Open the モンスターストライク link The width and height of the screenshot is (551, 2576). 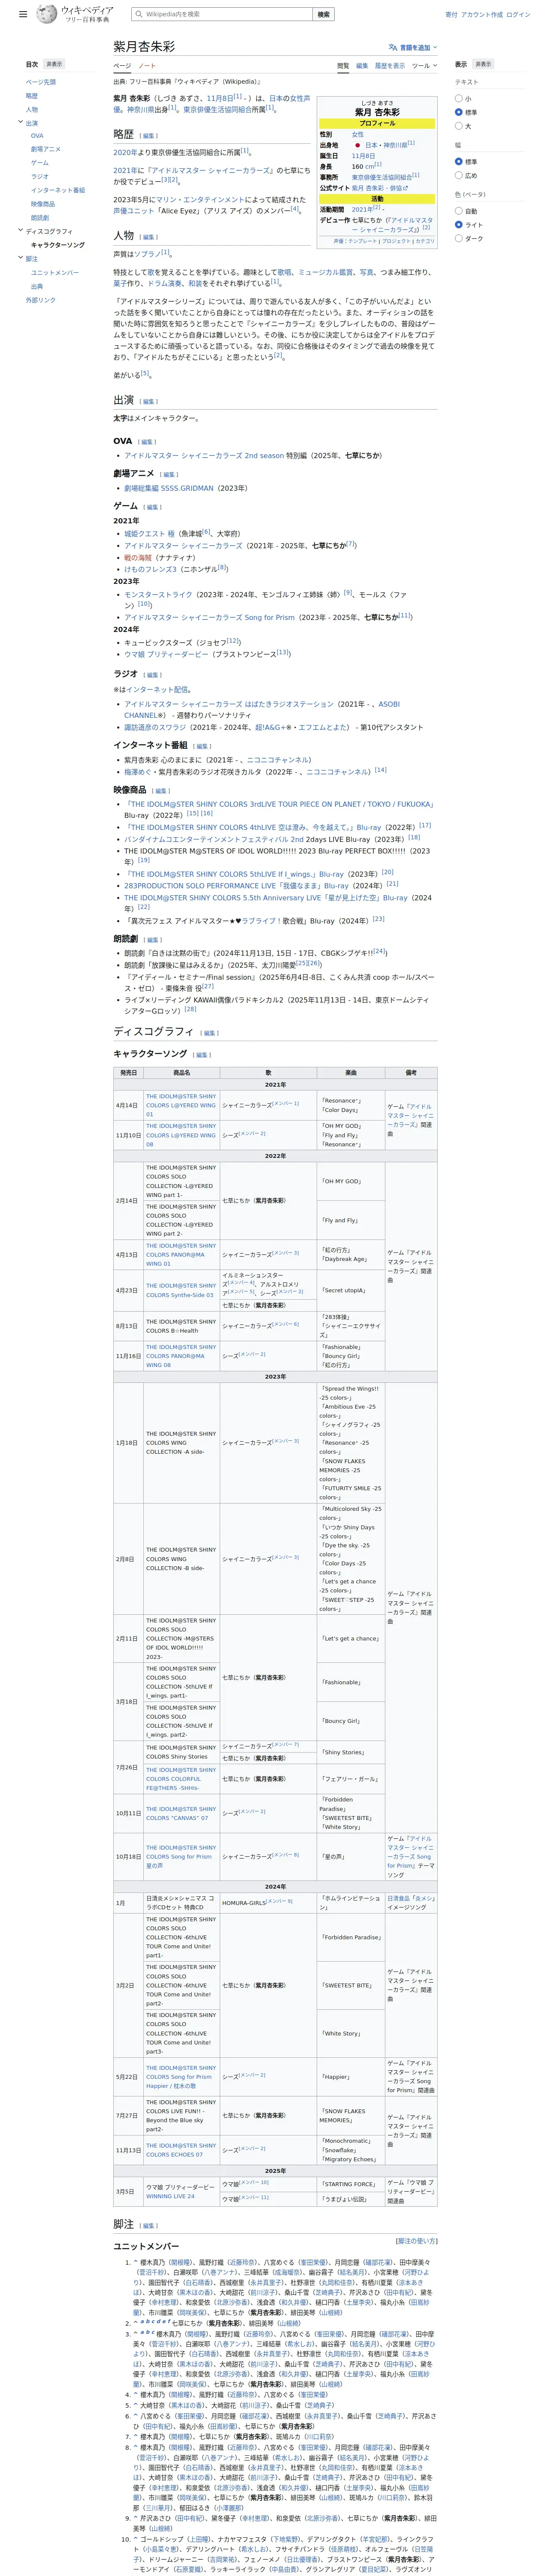[x=158, y=594]
